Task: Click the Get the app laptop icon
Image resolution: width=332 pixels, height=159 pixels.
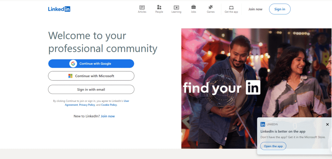Action: coord(231,7)
